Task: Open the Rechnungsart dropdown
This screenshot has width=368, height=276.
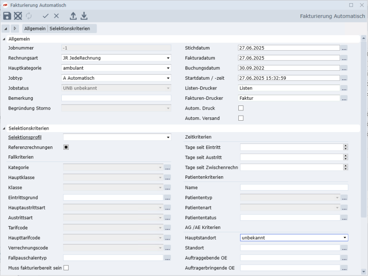Action: click(168, 58)
